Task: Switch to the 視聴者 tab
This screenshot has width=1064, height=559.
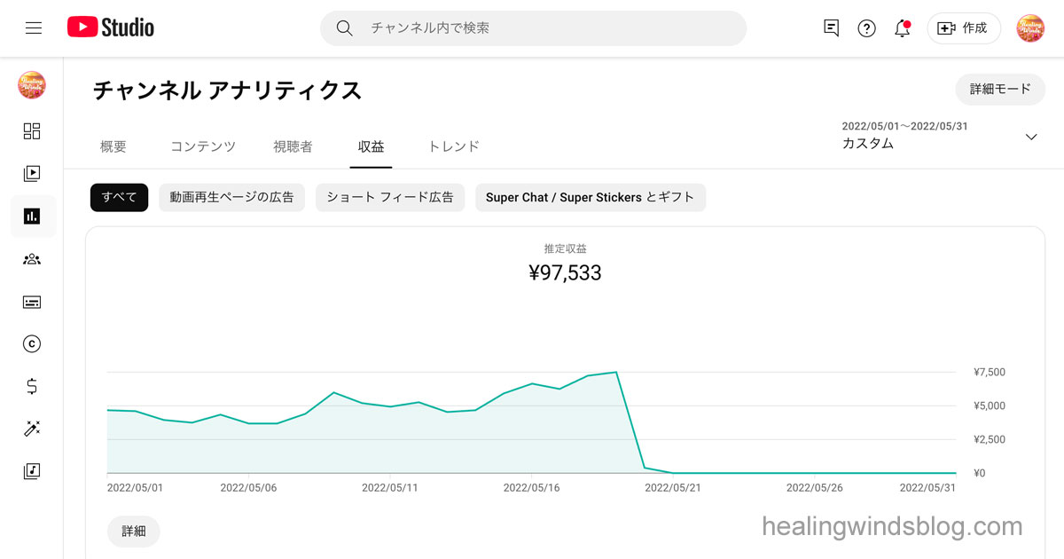Action: 293,146
